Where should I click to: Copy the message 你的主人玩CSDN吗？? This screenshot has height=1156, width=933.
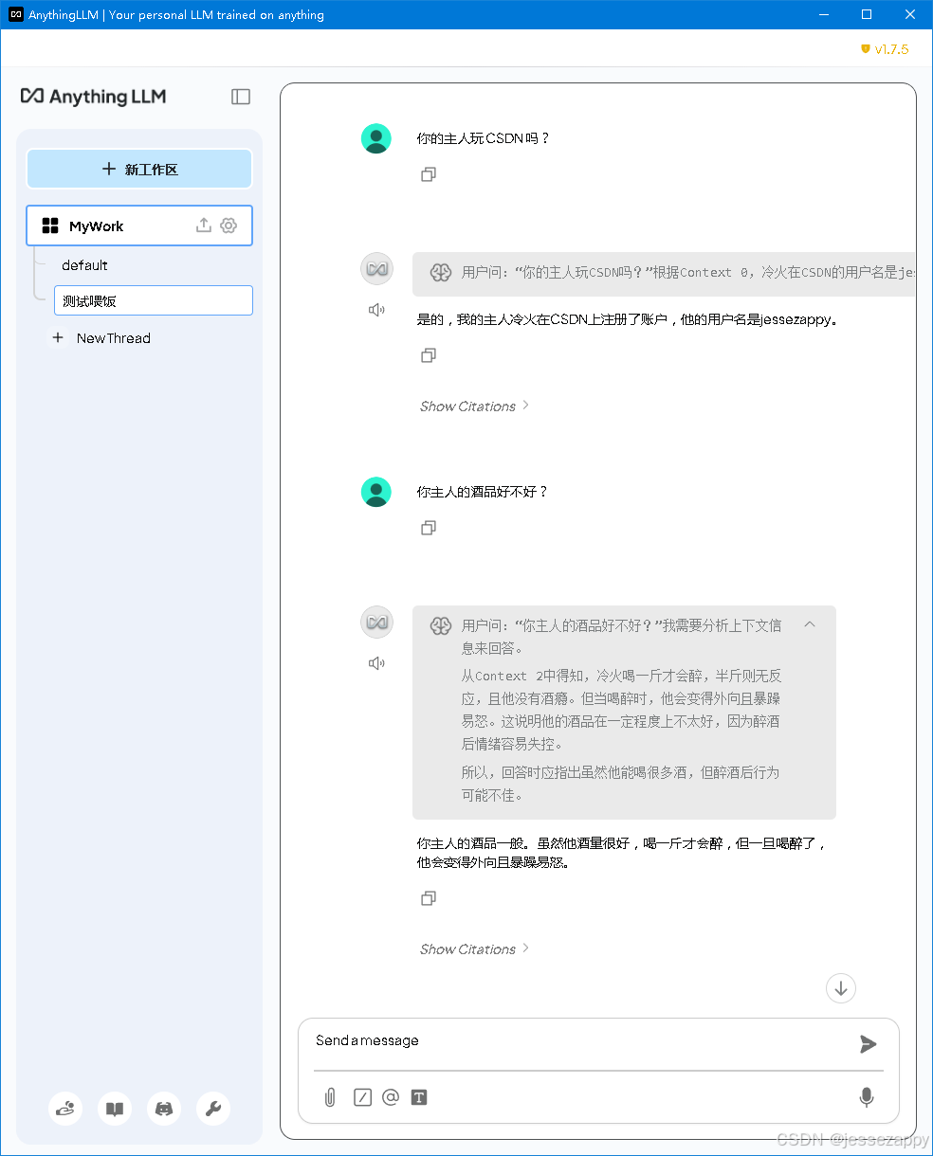pyautogui.click(x=429, y=174)
